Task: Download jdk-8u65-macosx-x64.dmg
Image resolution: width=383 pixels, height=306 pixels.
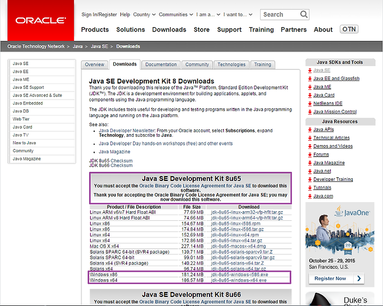Action: tap(238, 246)
